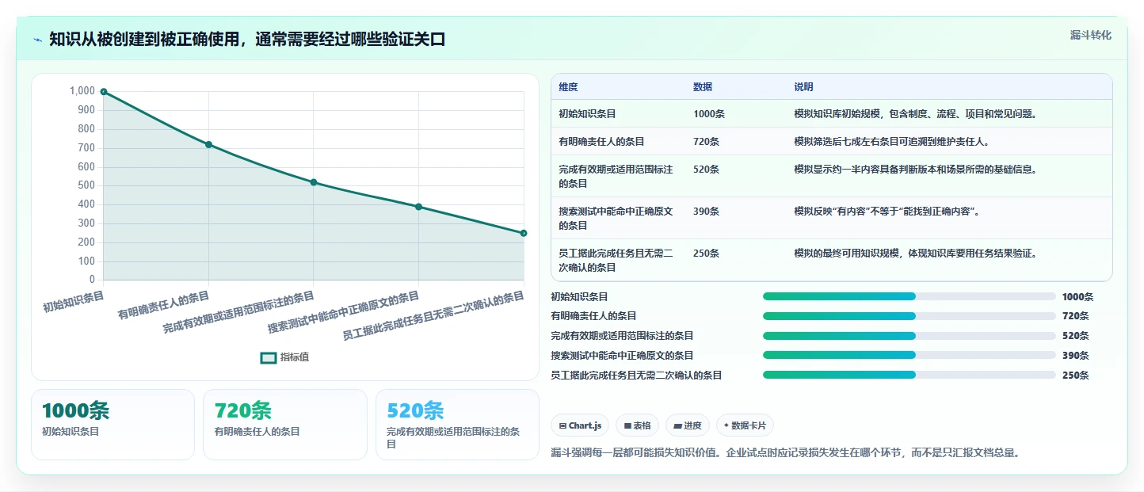
Task: Click the 1000条 value beside the progress bar
Action: tap(1077, 297)
